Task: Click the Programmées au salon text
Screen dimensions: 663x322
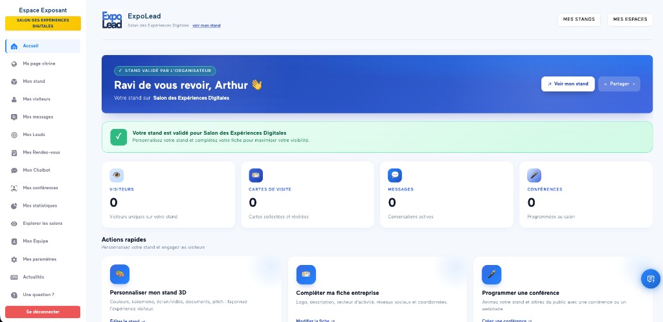Action: click(551, 216)
